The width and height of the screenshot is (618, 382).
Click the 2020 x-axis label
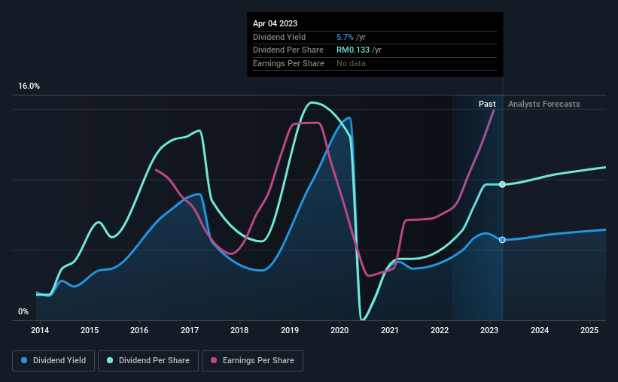(339, 330)
